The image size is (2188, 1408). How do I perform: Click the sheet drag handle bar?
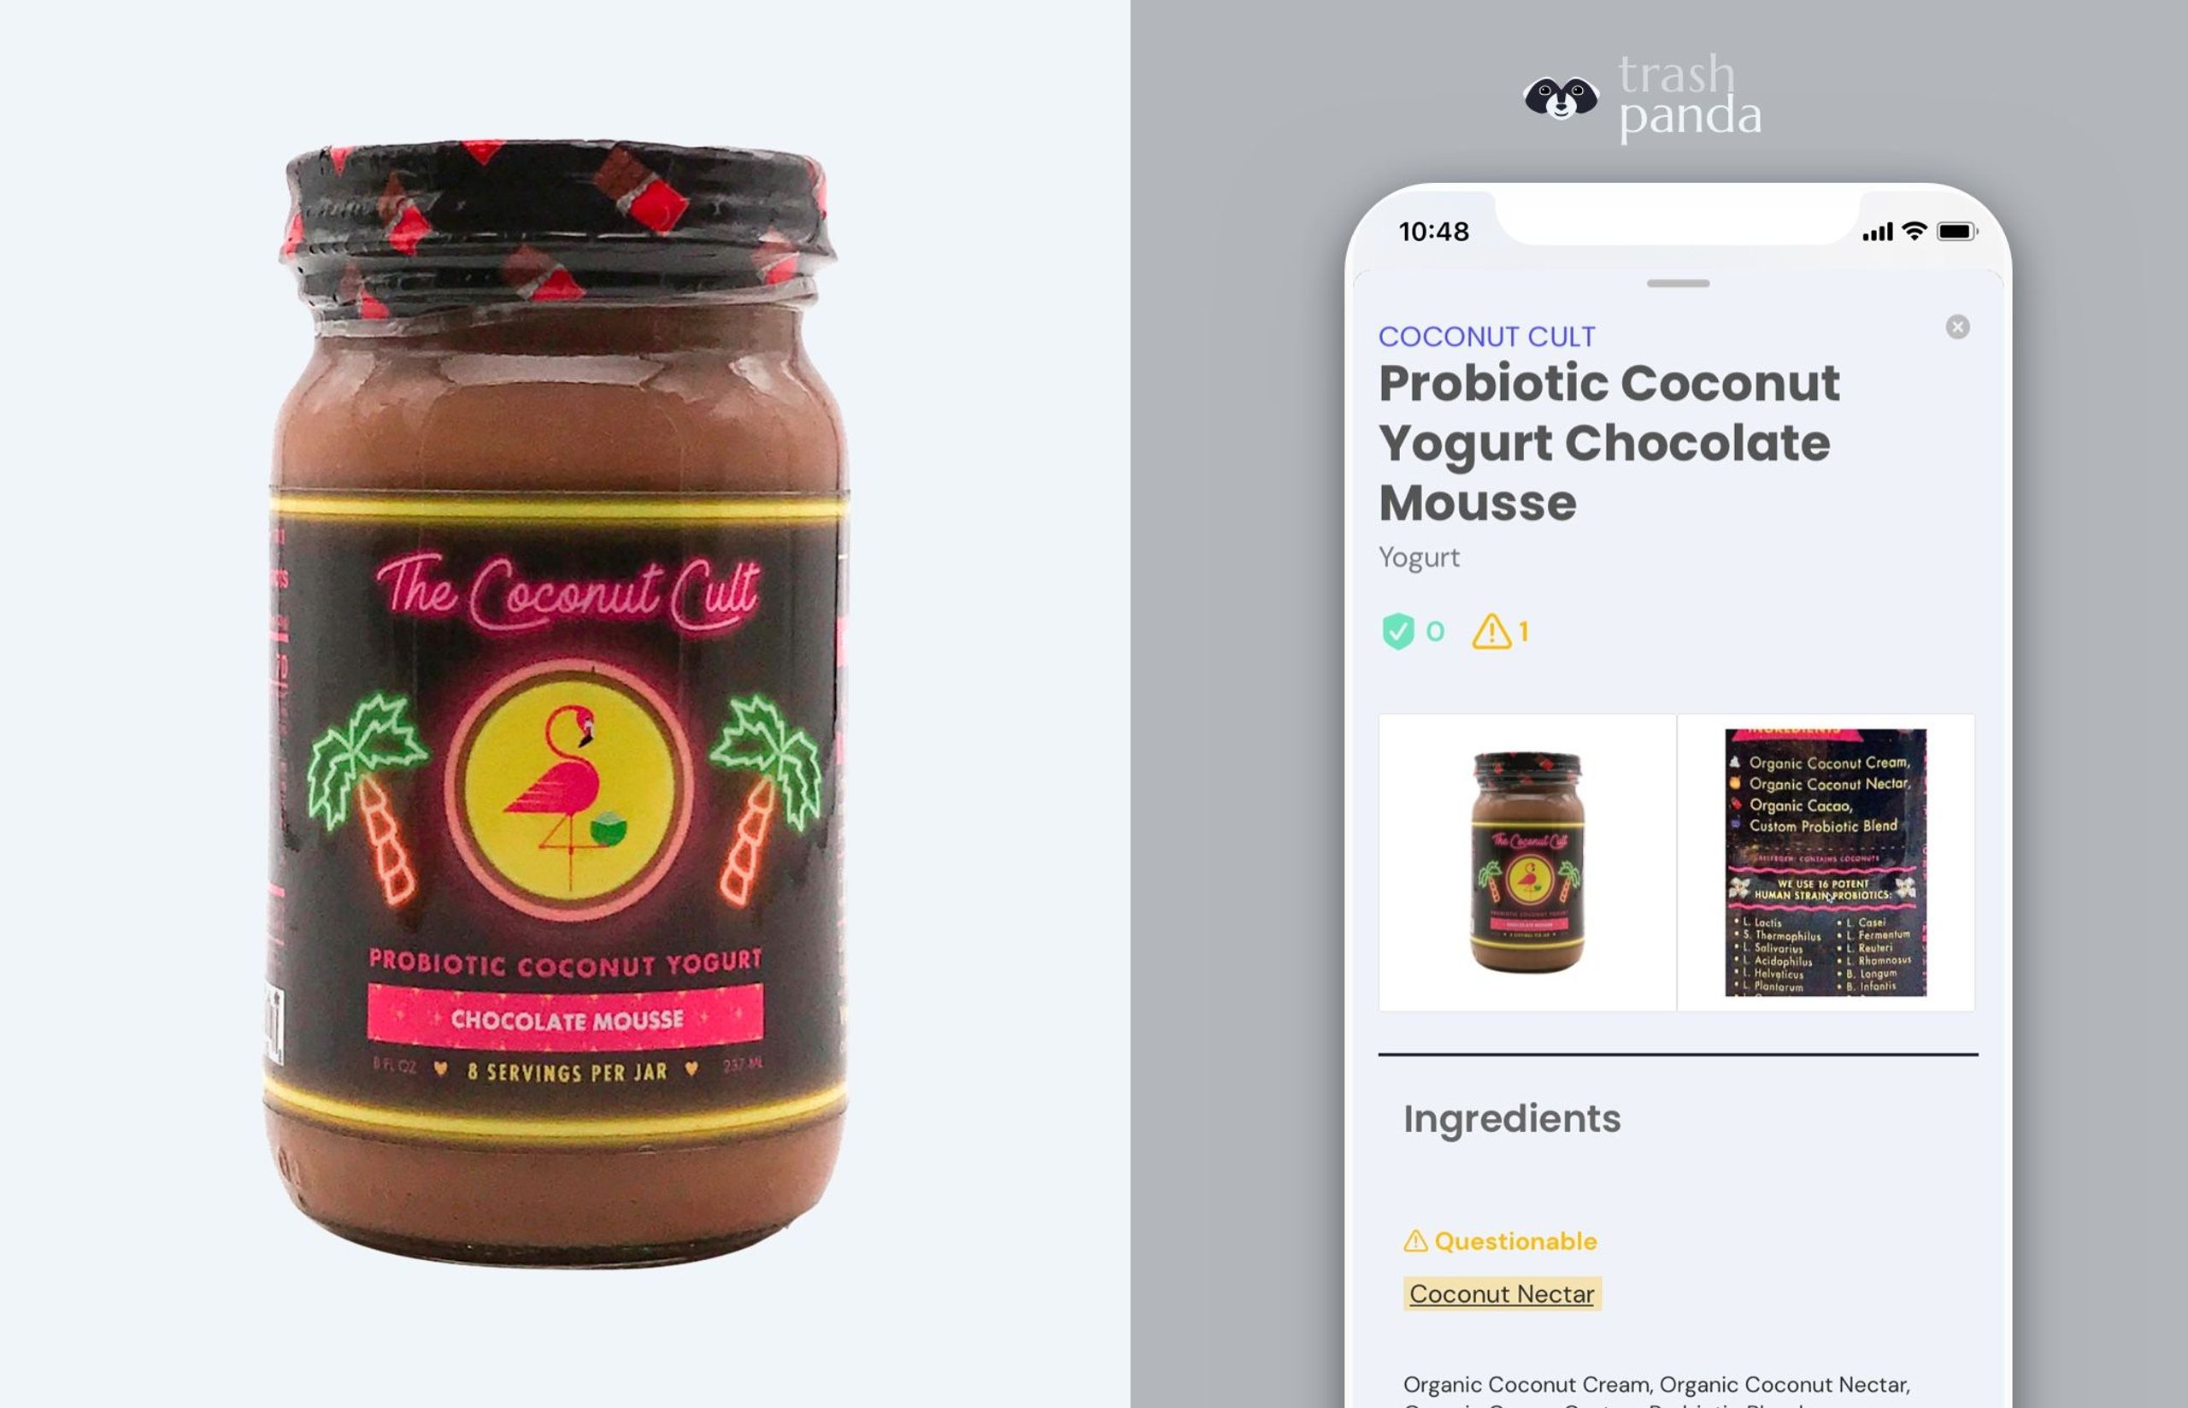[x=1678, y=284]
